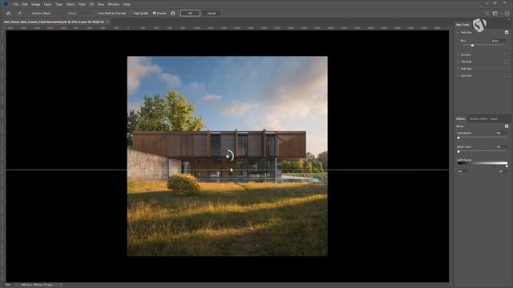513x288 pixels.
Task: Open the 3D menu
Action: click(x=91, y=4)
